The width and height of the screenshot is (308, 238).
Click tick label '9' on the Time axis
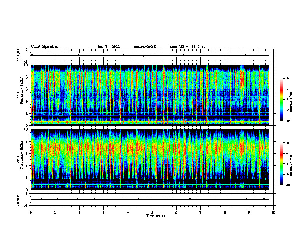pyautogui.click(x=249, y=212)
